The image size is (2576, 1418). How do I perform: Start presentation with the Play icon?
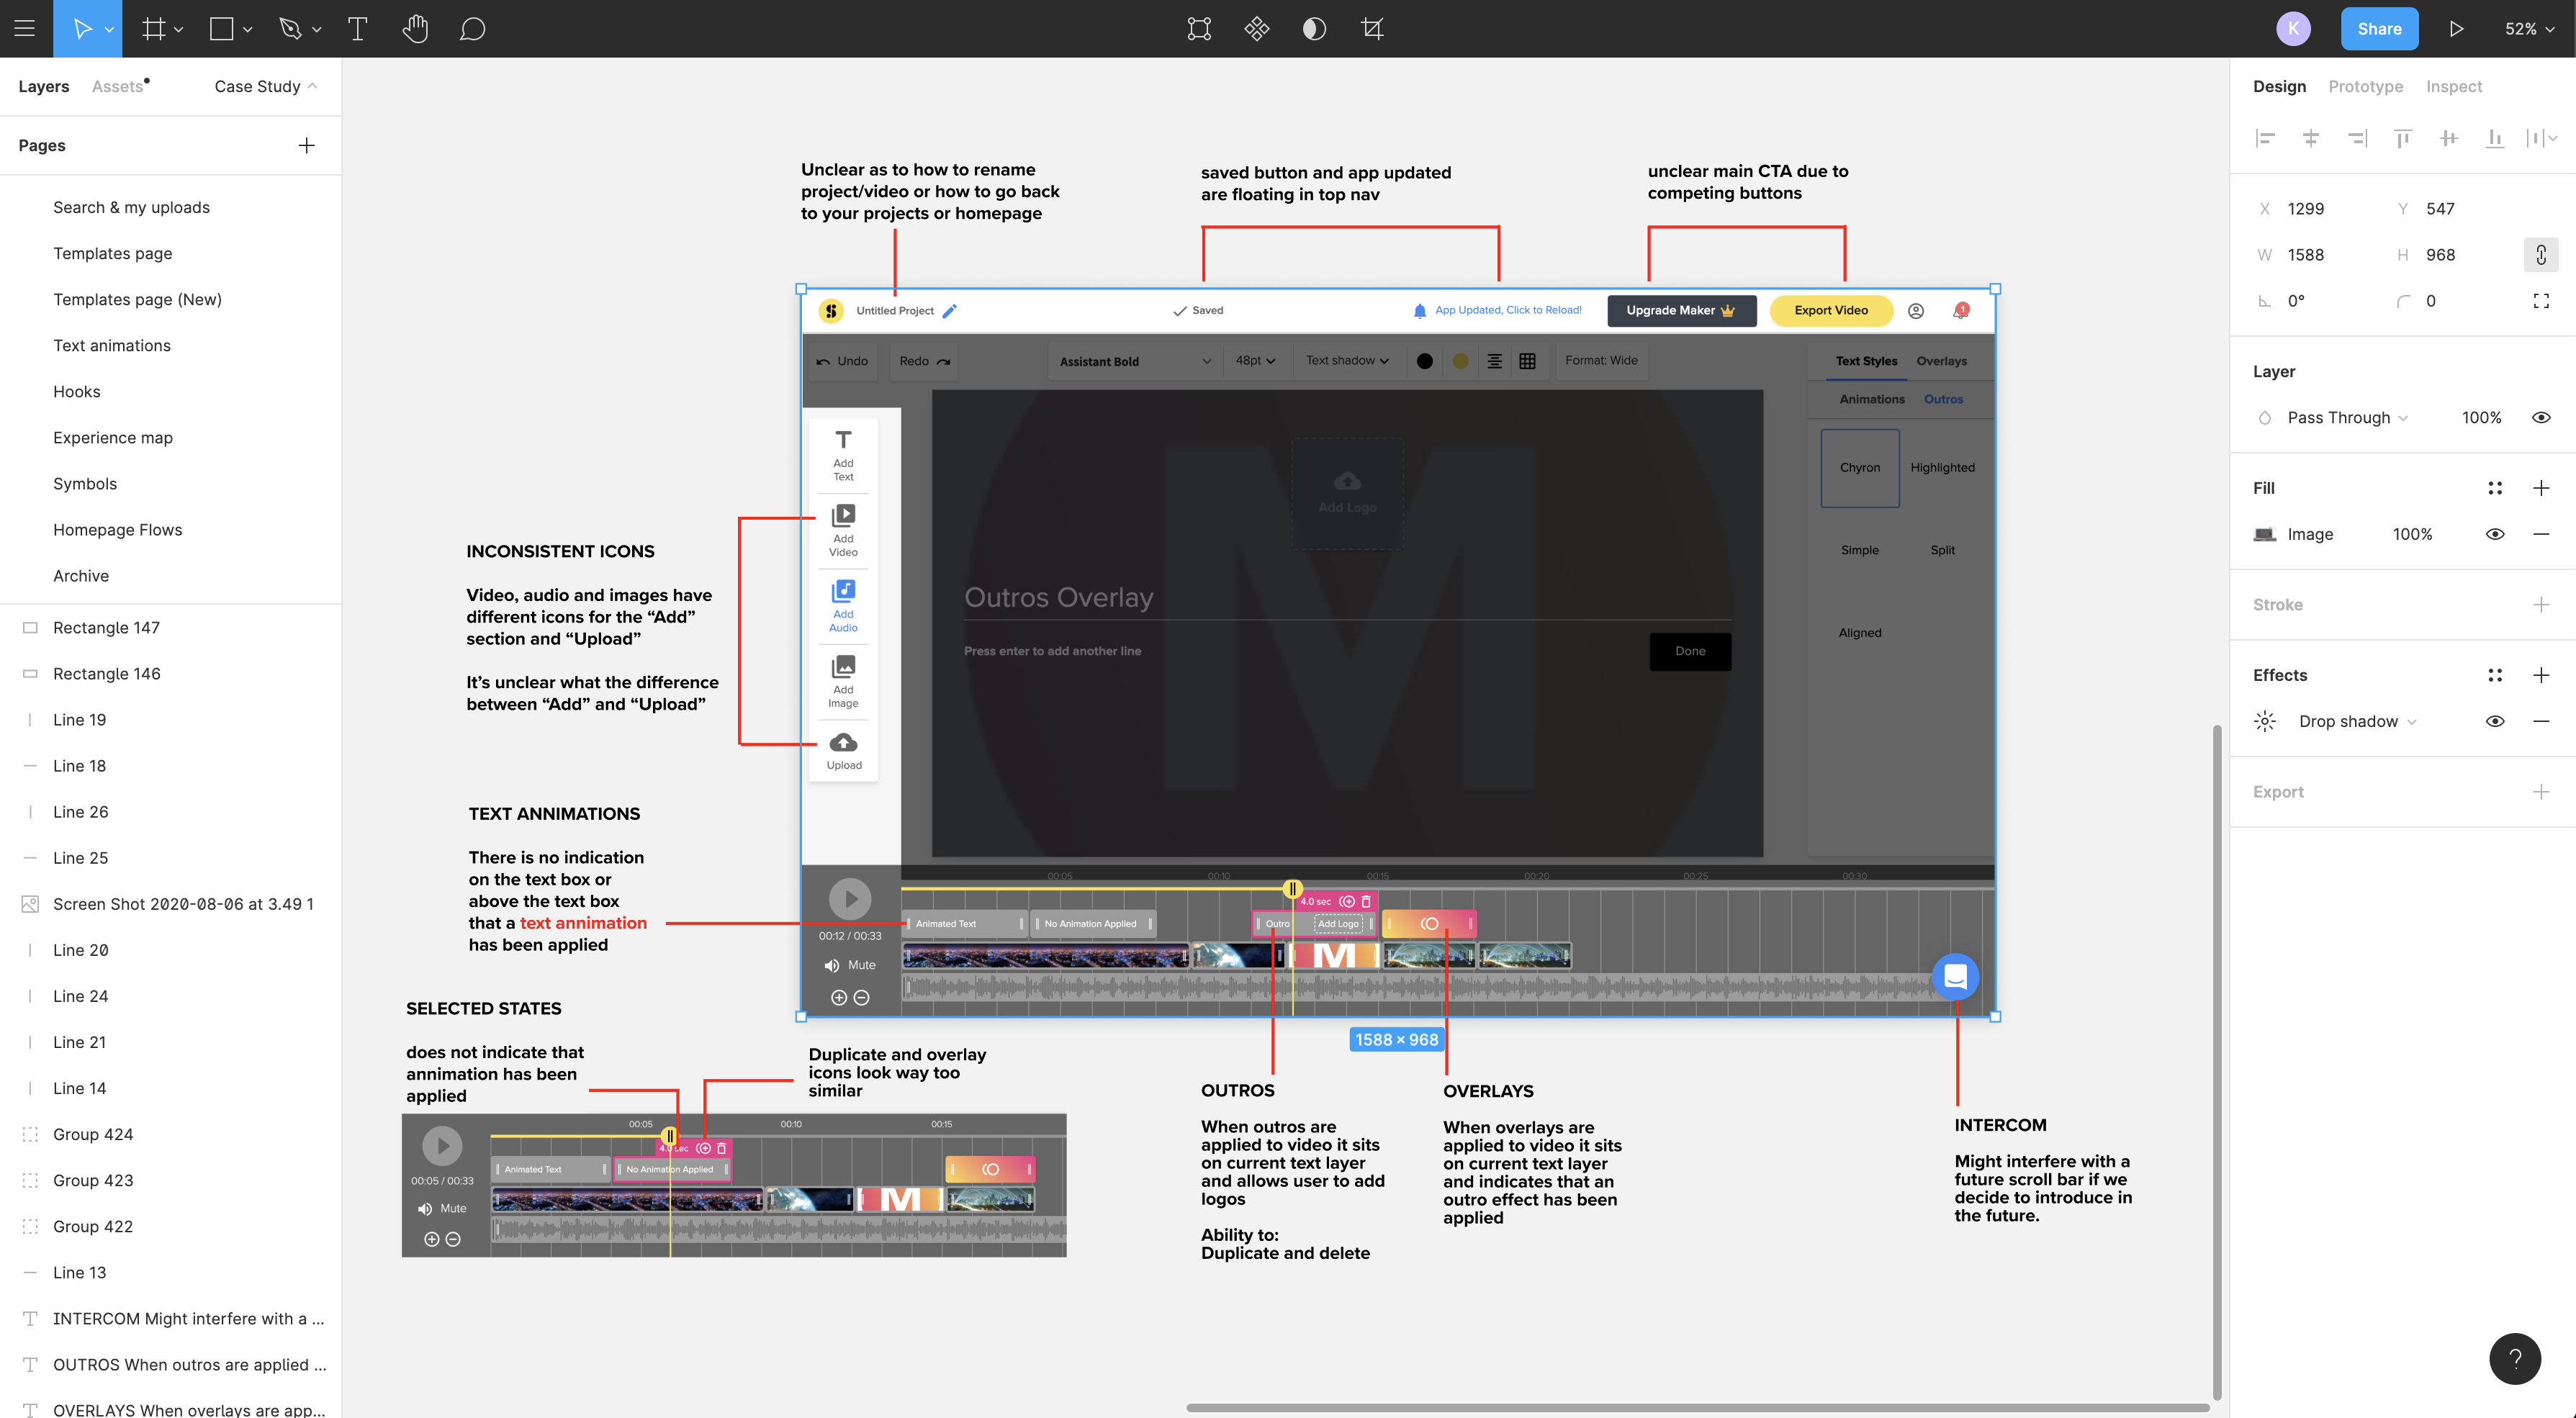point(2456,29)
